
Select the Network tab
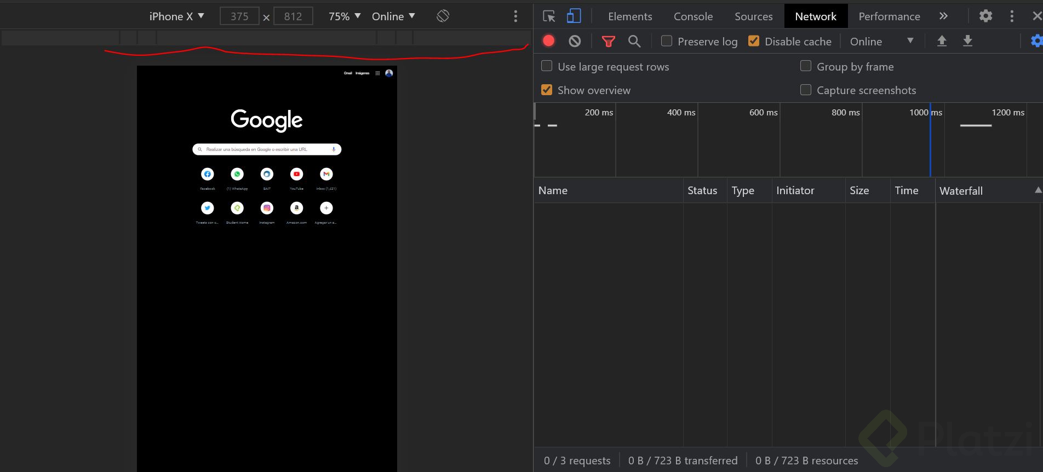click(x=816, y=16)
